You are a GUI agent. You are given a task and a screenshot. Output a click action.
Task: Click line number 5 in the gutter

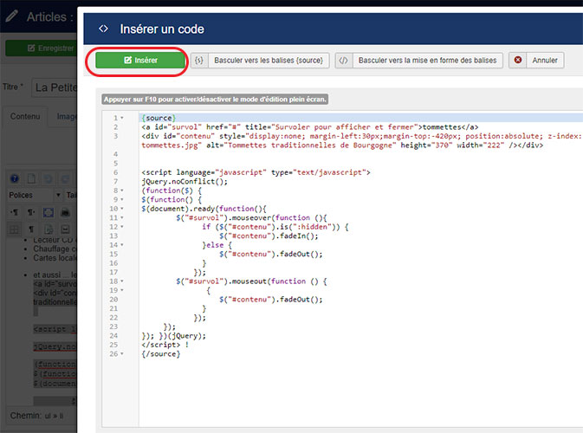coord(115,164)
